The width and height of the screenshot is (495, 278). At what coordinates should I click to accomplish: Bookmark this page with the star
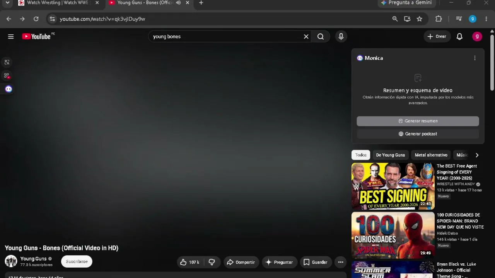[420, 19]
